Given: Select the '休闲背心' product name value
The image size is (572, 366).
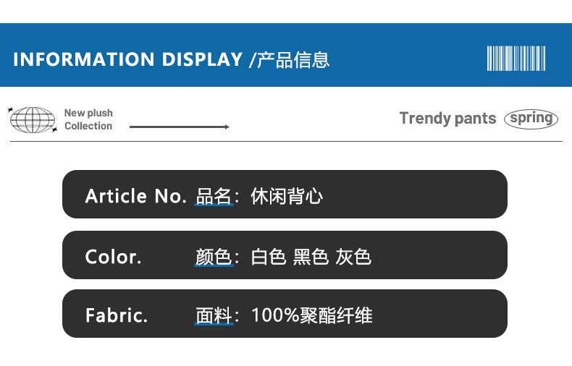Looking at the screenshot, I should [287, 196].
